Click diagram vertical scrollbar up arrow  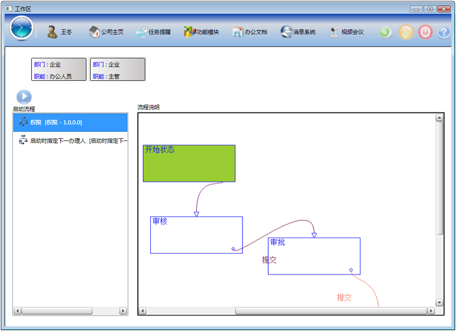439,118
